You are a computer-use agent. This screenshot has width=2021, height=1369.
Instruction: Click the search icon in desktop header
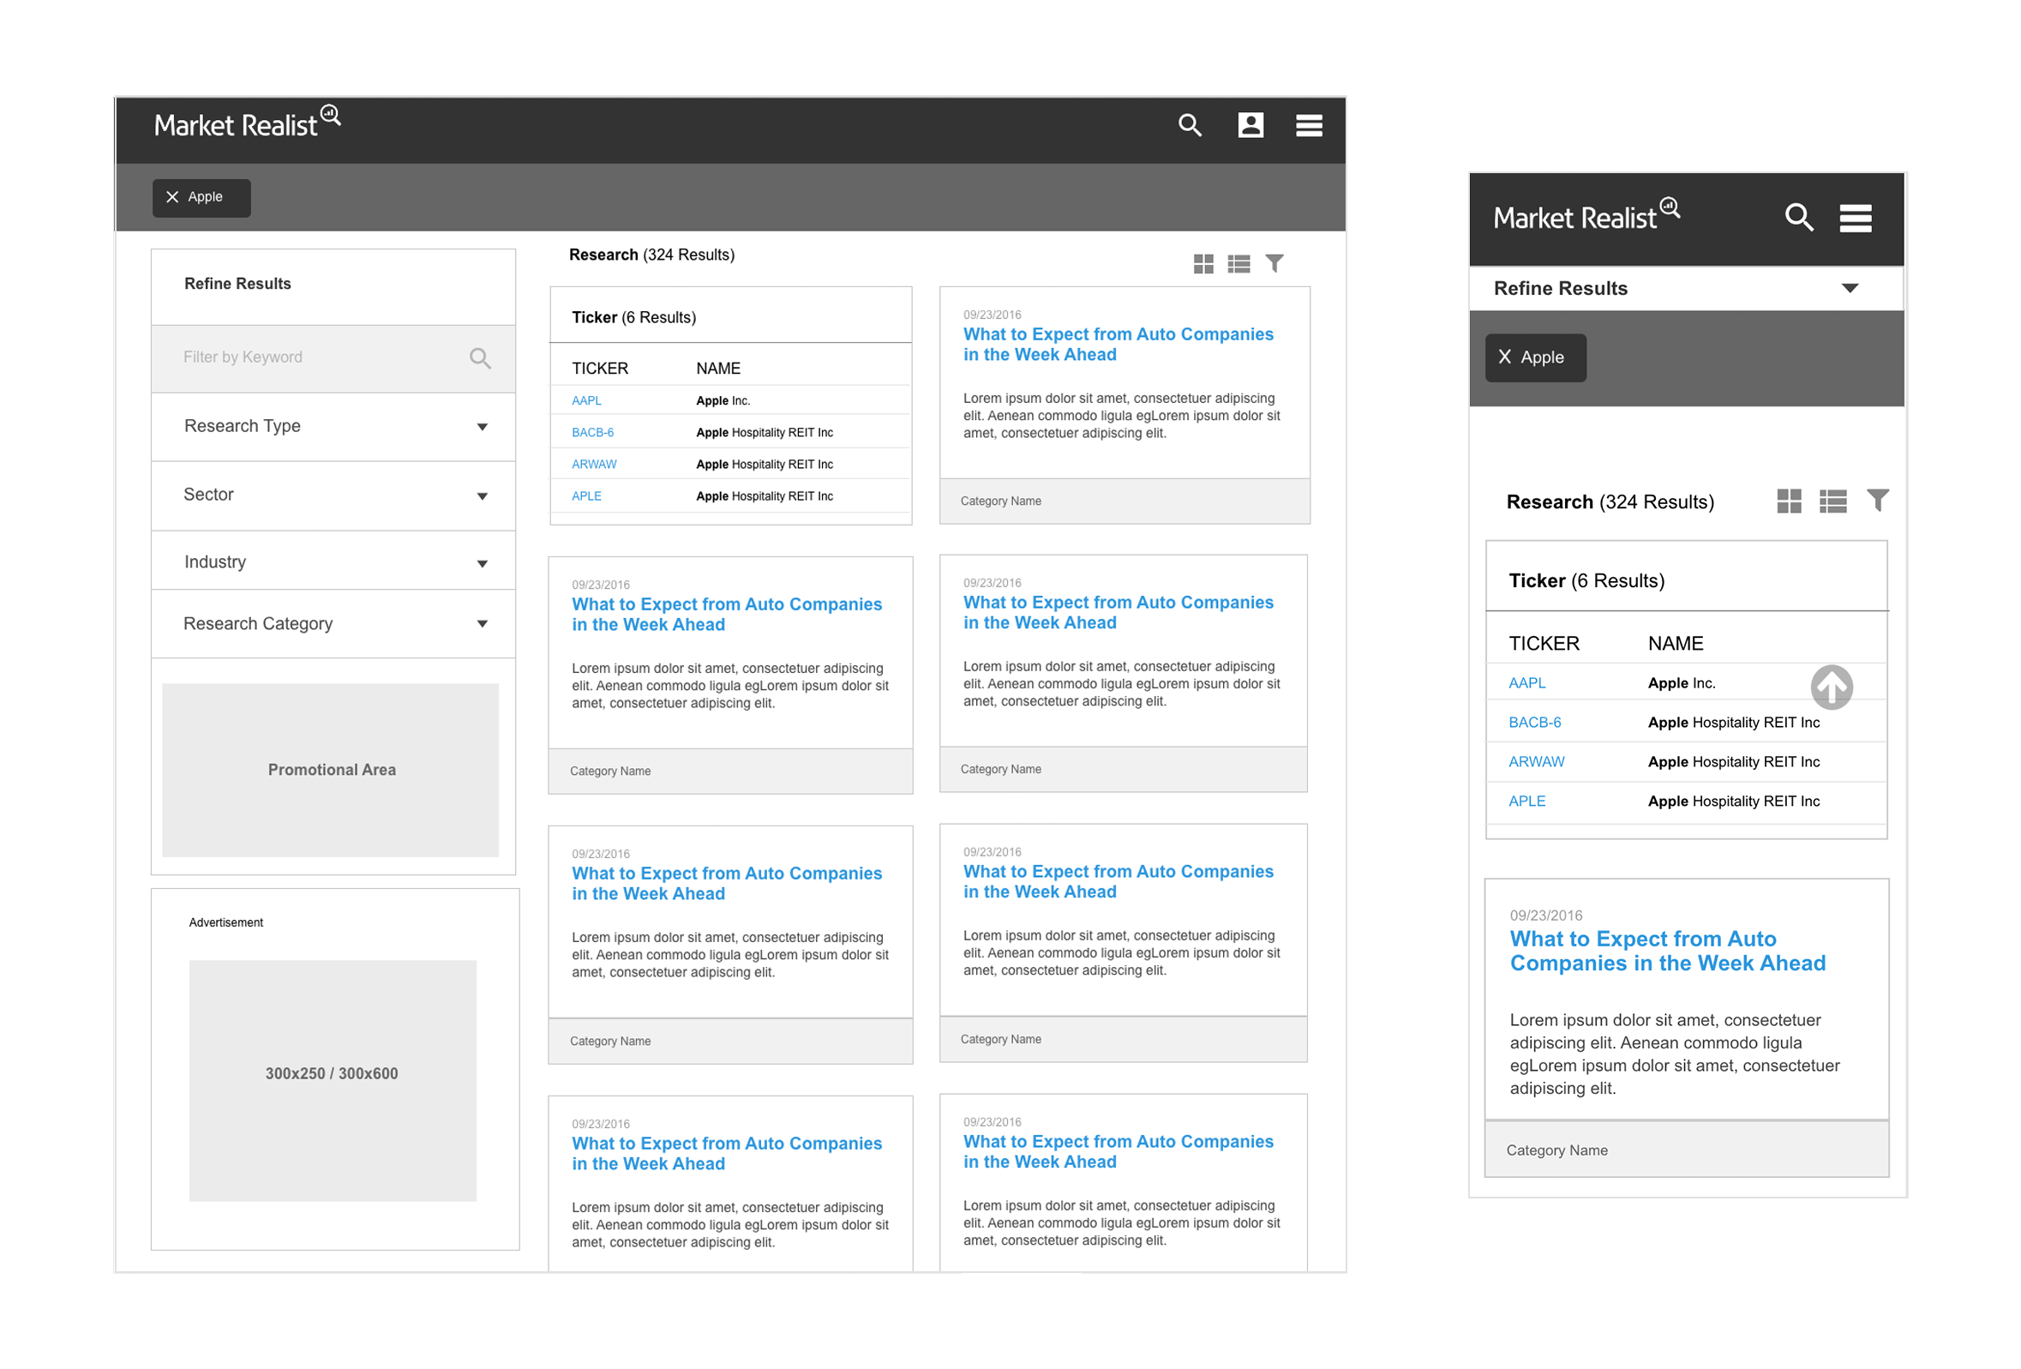click(1190, 125)
